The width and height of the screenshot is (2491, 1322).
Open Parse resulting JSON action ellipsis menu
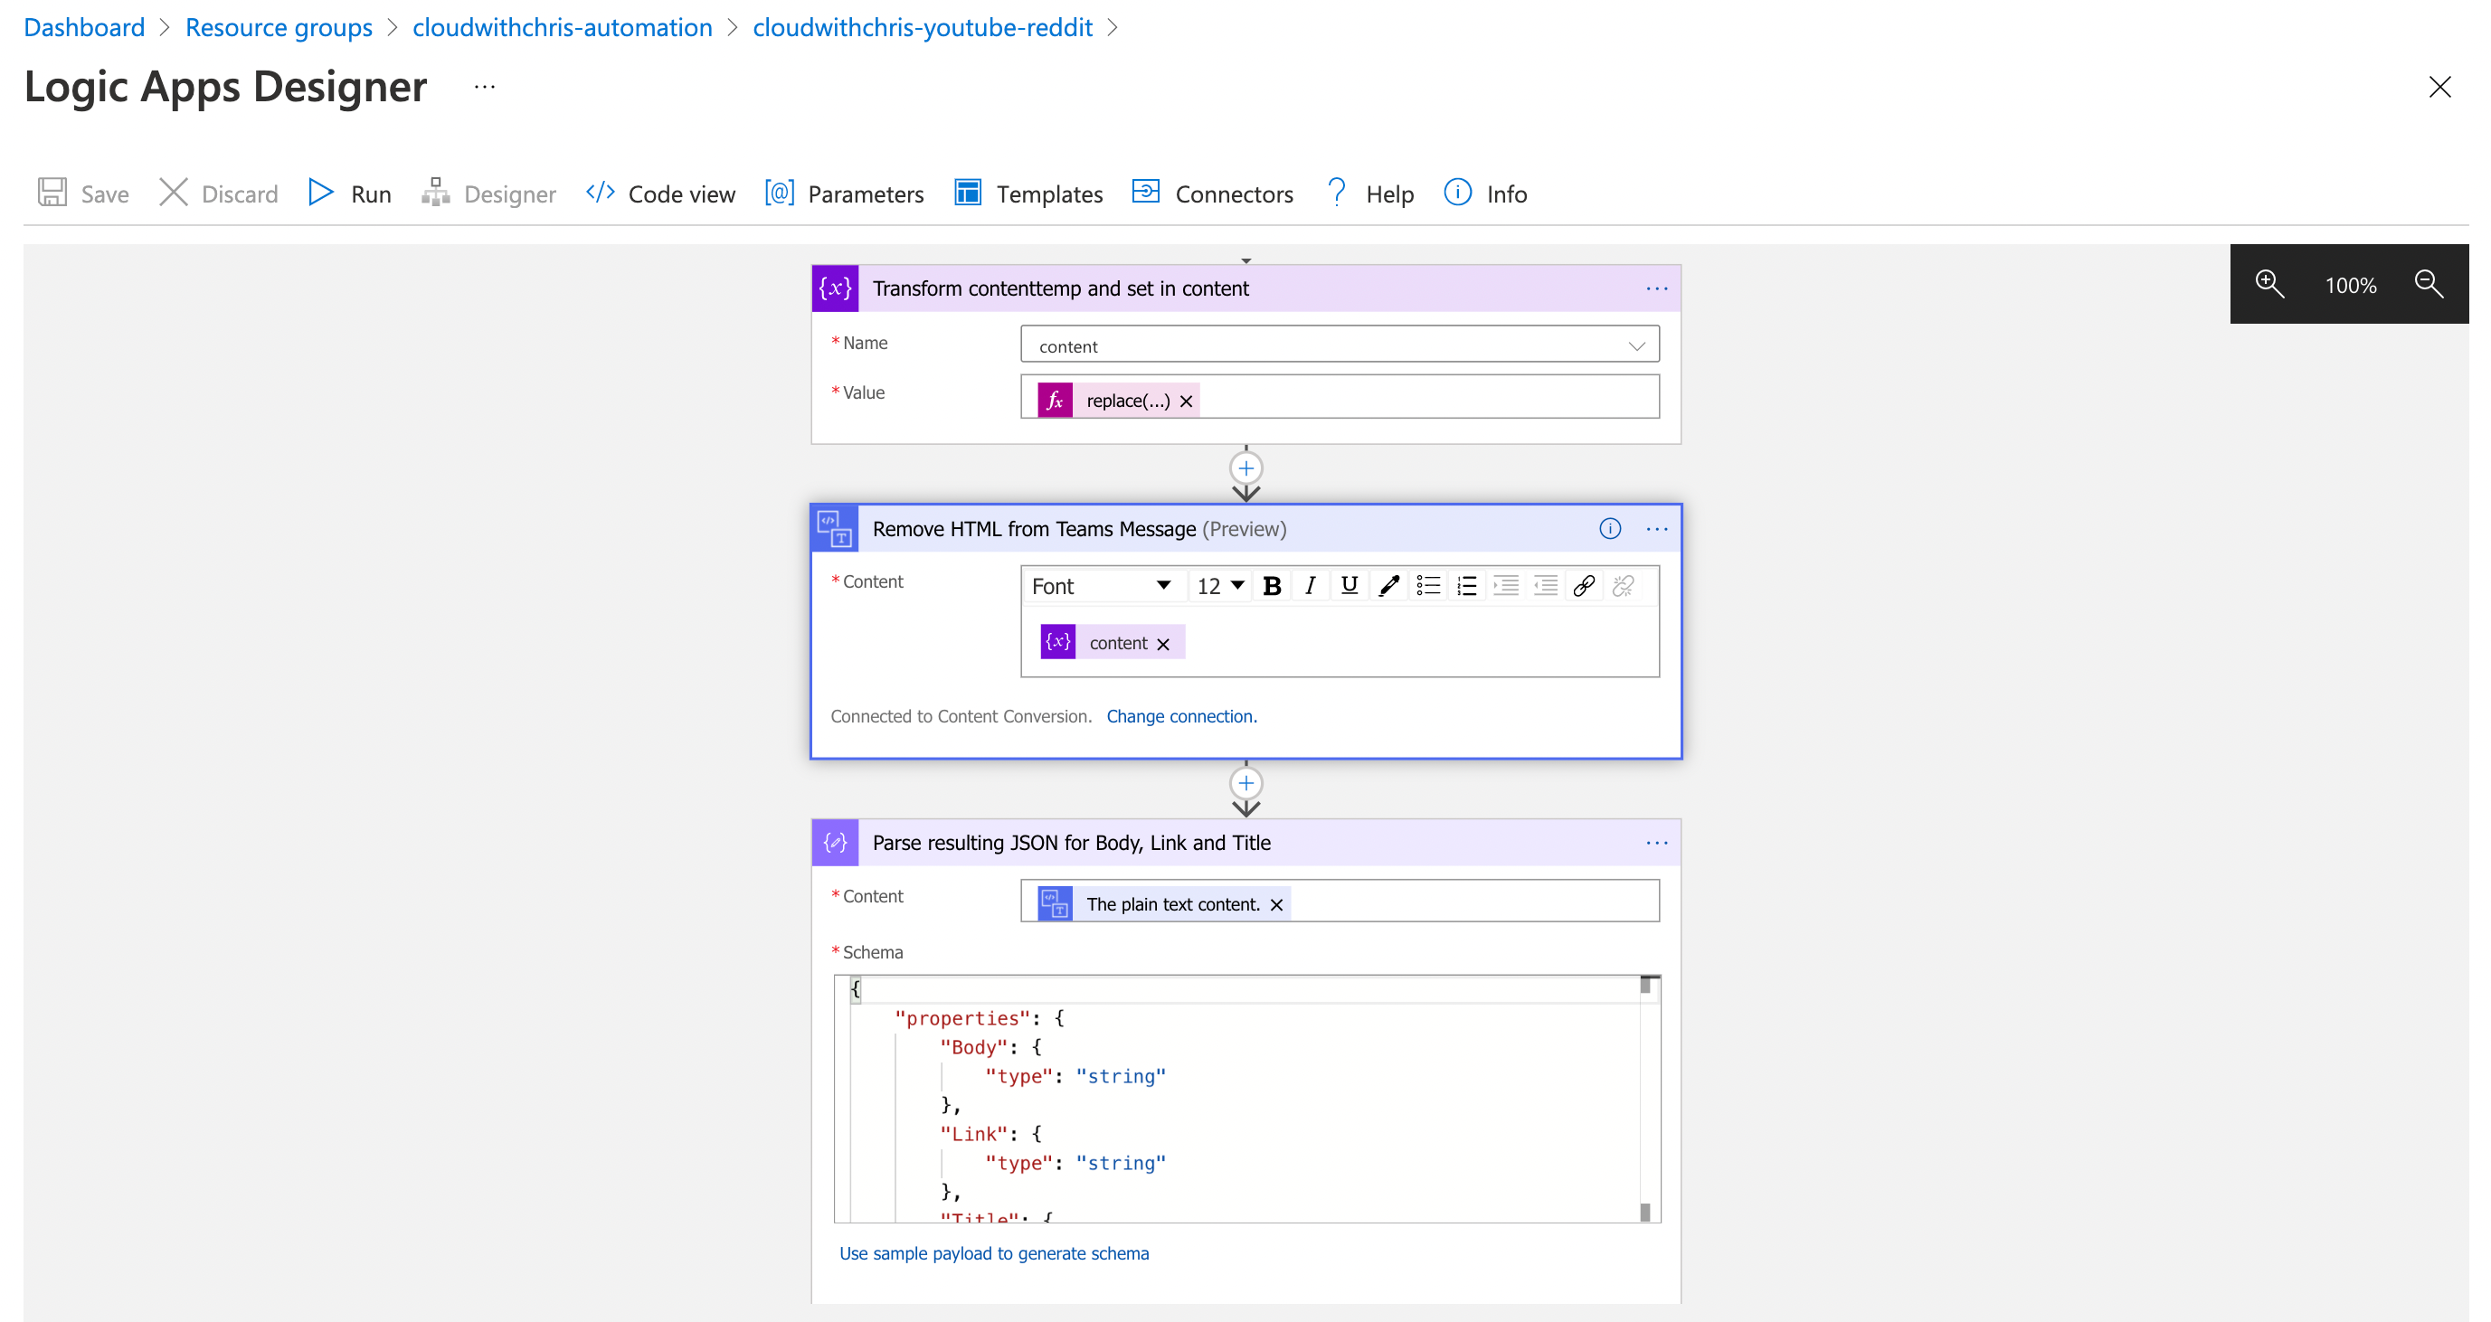point(1656,843)
